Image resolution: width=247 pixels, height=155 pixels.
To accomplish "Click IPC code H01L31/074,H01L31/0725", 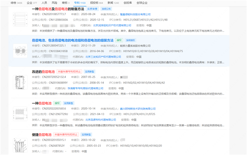I will [x=139, y=114].
